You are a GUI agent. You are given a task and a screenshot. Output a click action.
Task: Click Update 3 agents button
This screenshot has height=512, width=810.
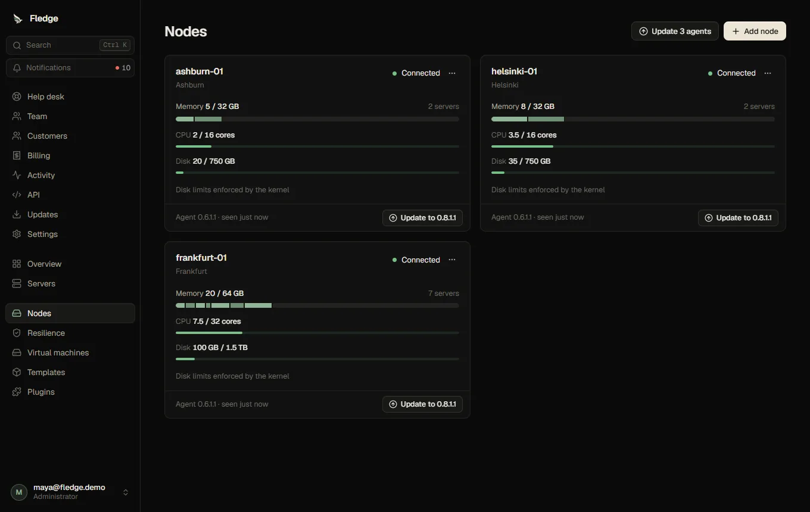click(x=675, y=31)
